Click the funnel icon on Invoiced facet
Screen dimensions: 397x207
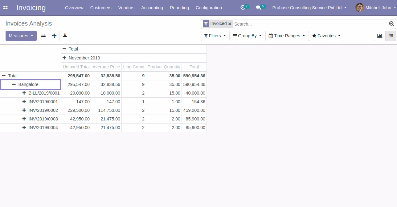click(x=206, y=24)
